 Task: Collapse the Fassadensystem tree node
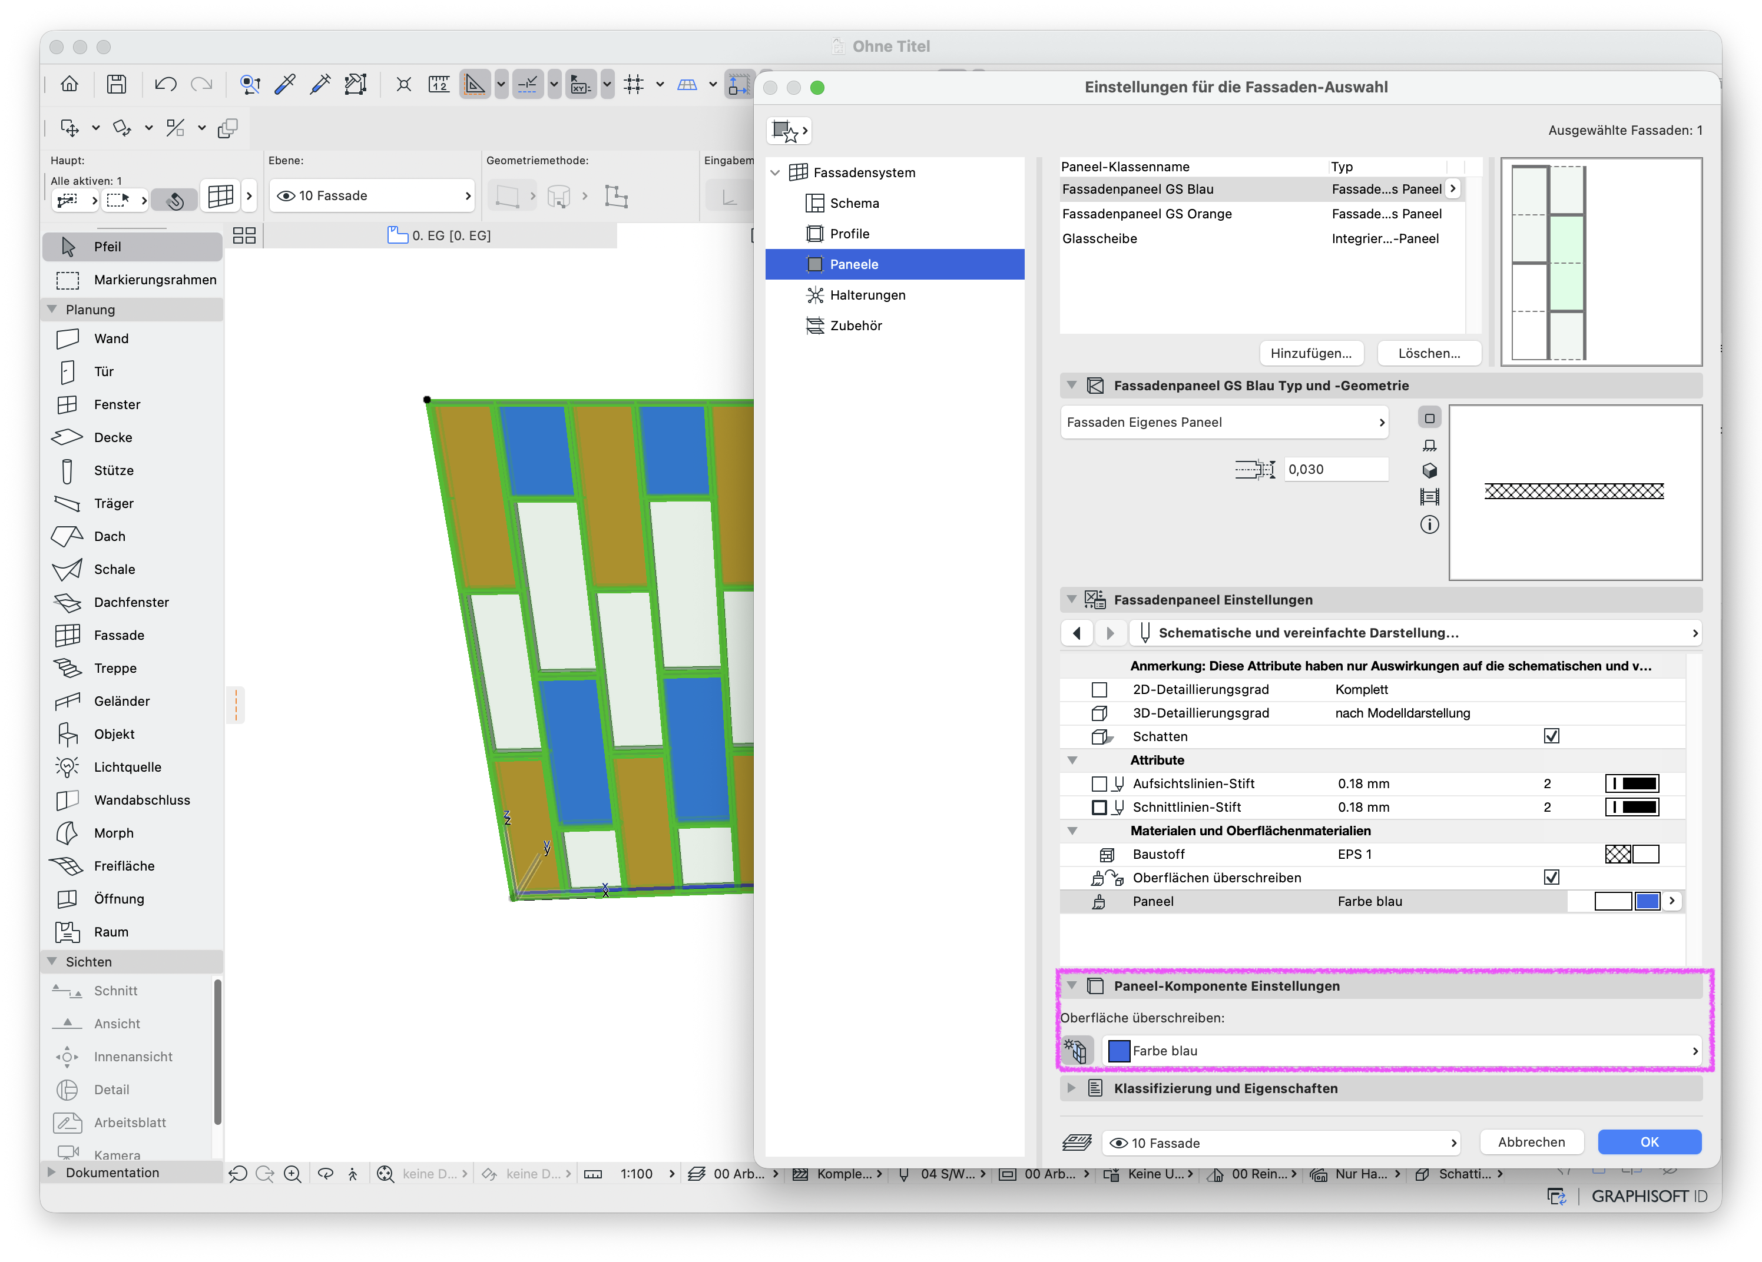776,172
